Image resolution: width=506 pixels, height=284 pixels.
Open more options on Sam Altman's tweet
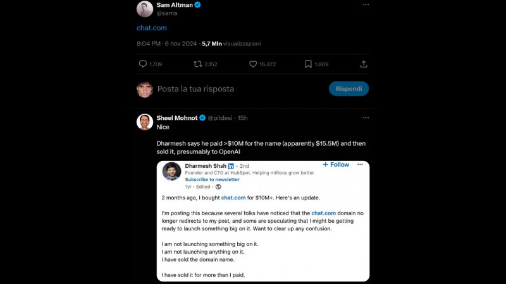click(366, 4)
